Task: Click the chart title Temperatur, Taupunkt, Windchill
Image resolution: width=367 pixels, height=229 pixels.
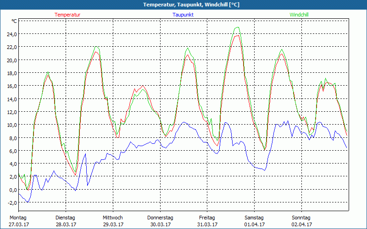Action: [191, 5]
